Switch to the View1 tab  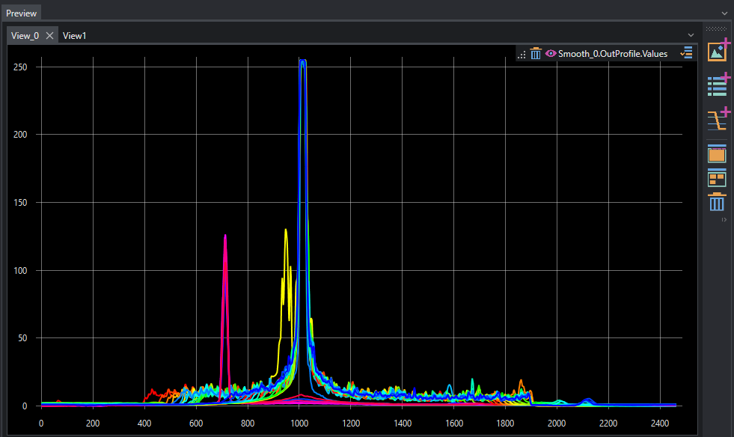coord(74,36)
